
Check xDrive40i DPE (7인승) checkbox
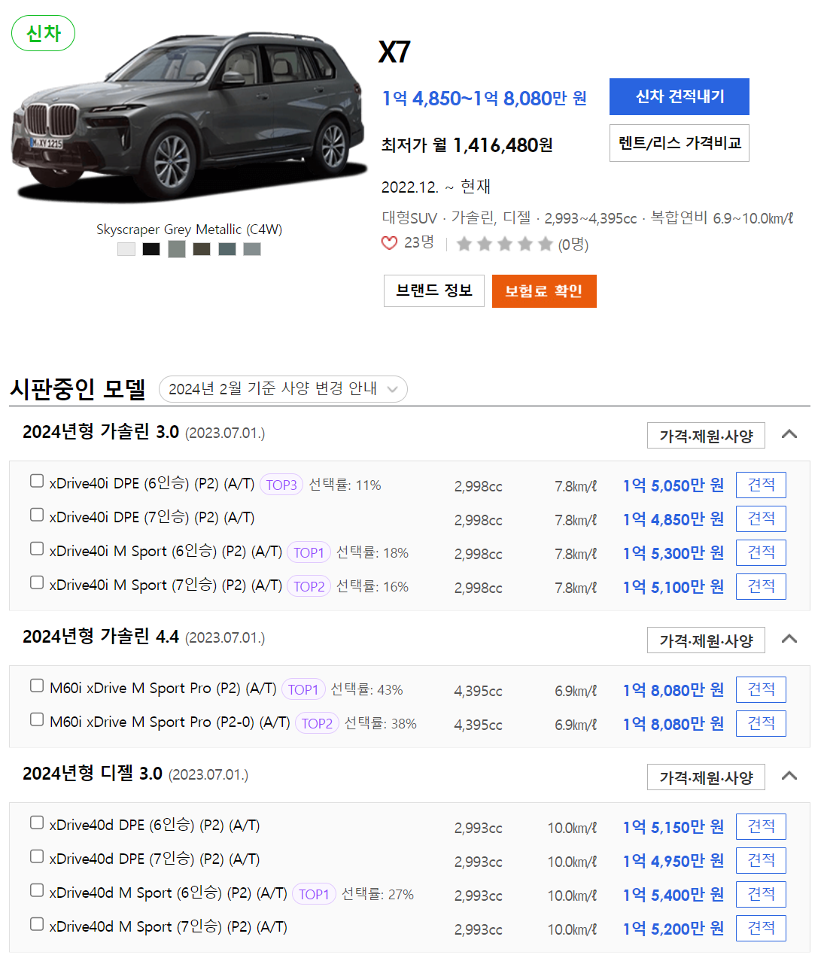click(x=37, y=515)
